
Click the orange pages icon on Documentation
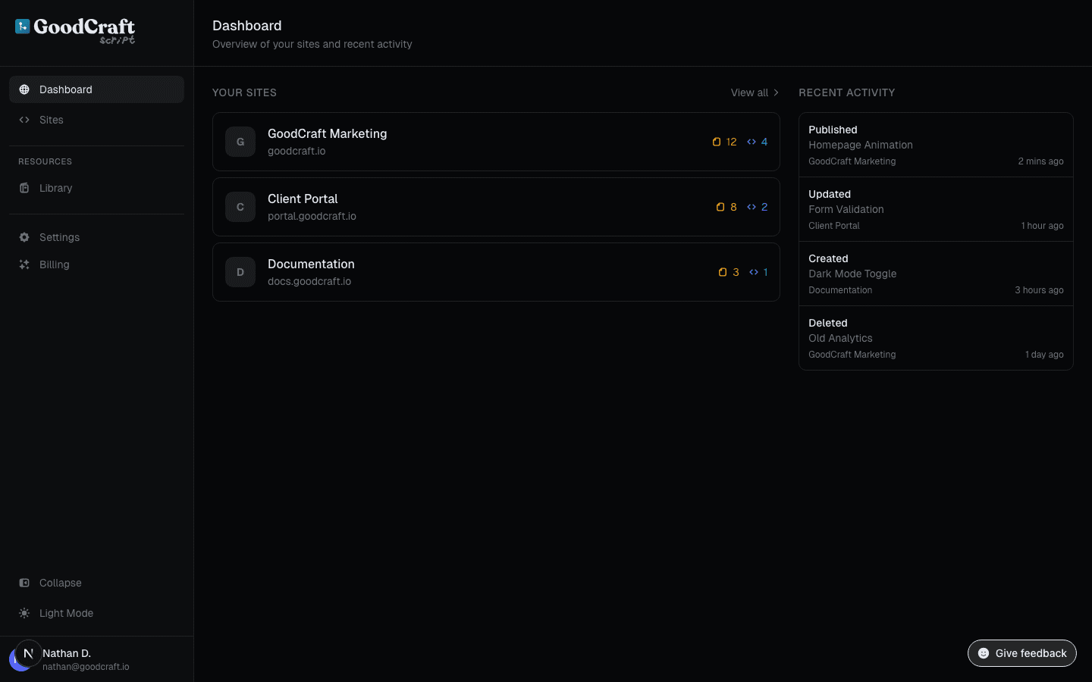(721, 272)
